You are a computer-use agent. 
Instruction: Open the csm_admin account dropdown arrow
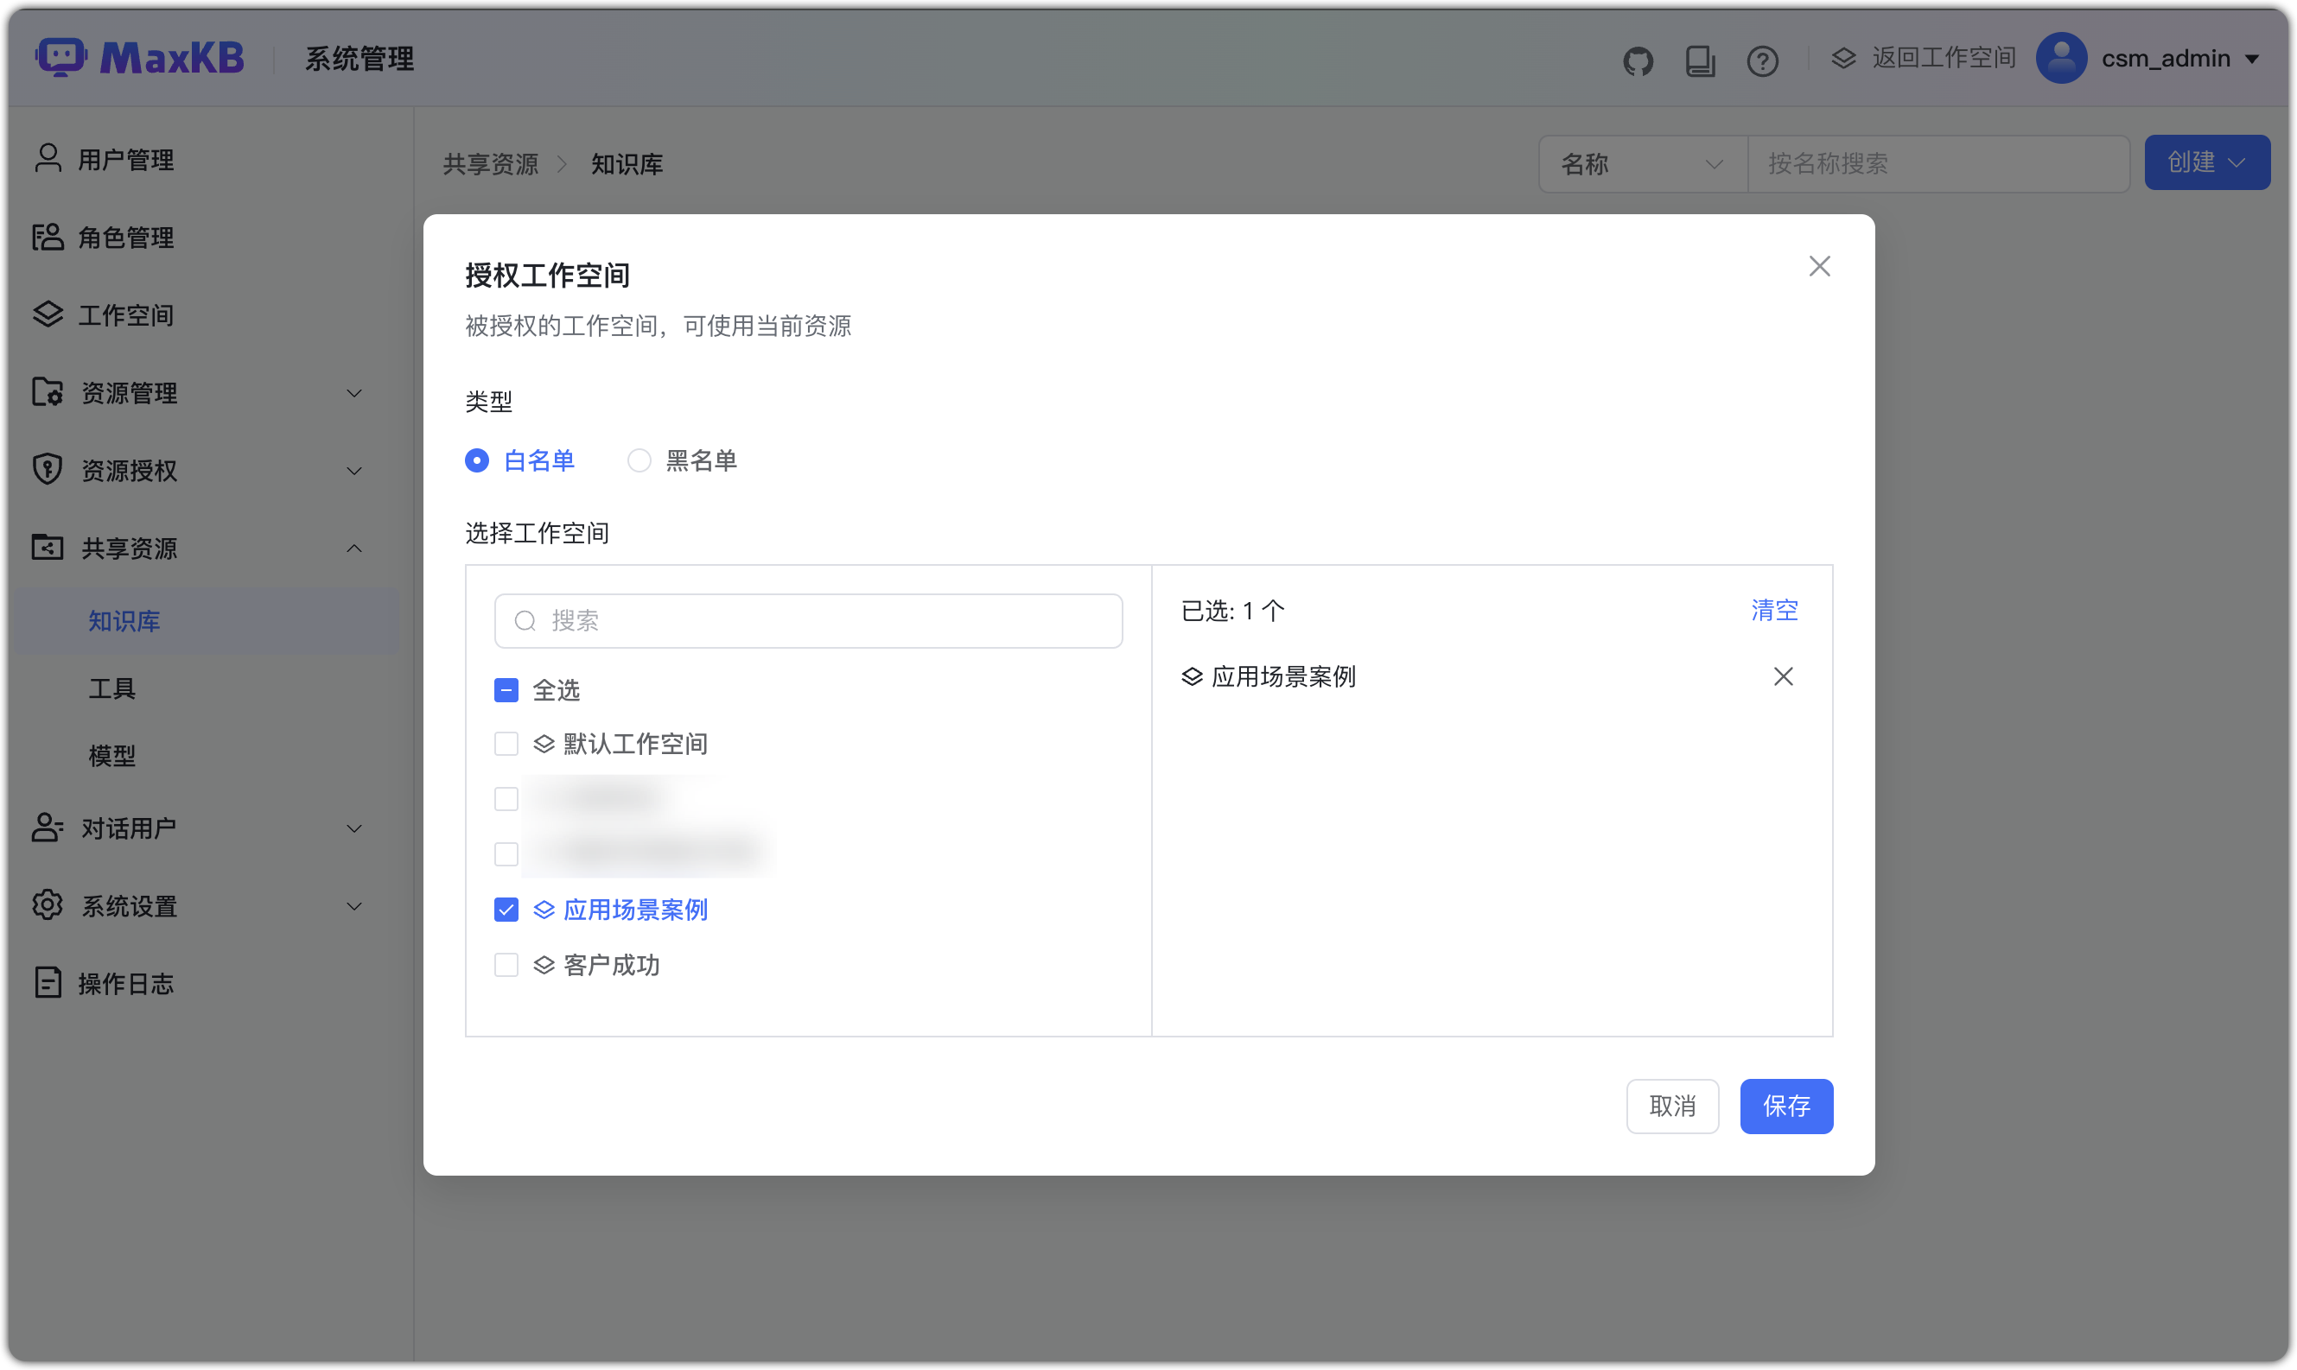pos(2253,59)
